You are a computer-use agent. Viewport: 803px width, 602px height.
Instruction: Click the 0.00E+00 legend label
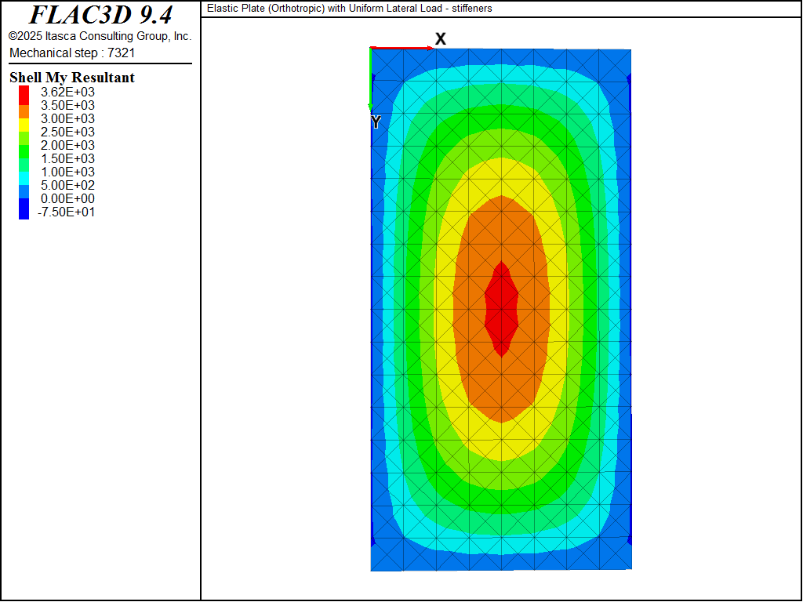click(x=67, y=198)
